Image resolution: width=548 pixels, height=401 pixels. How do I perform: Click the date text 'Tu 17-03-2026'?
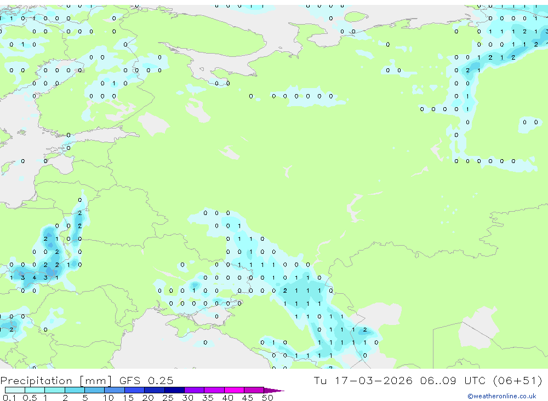[363, 380]
